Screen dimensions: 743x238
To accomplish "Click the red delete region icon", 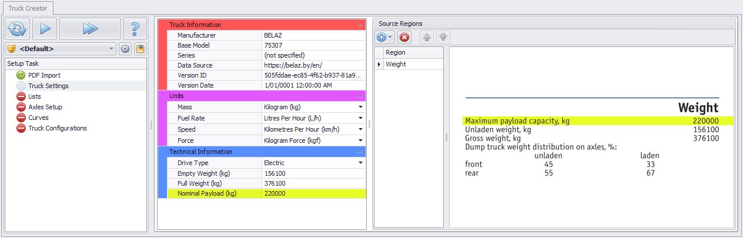I will point(404,37).
